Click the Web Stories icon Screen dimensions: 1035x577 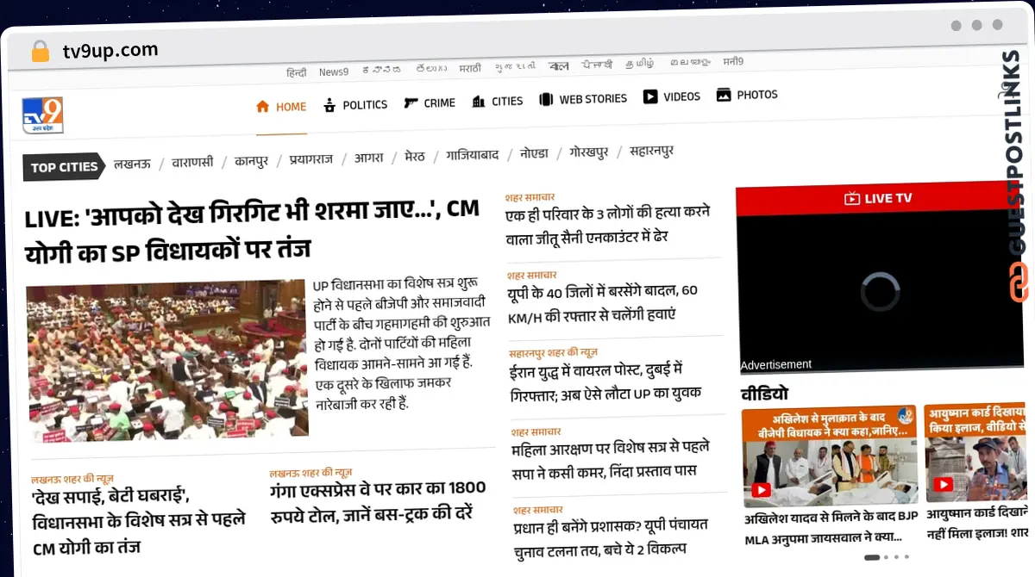(x=545, y=99)
